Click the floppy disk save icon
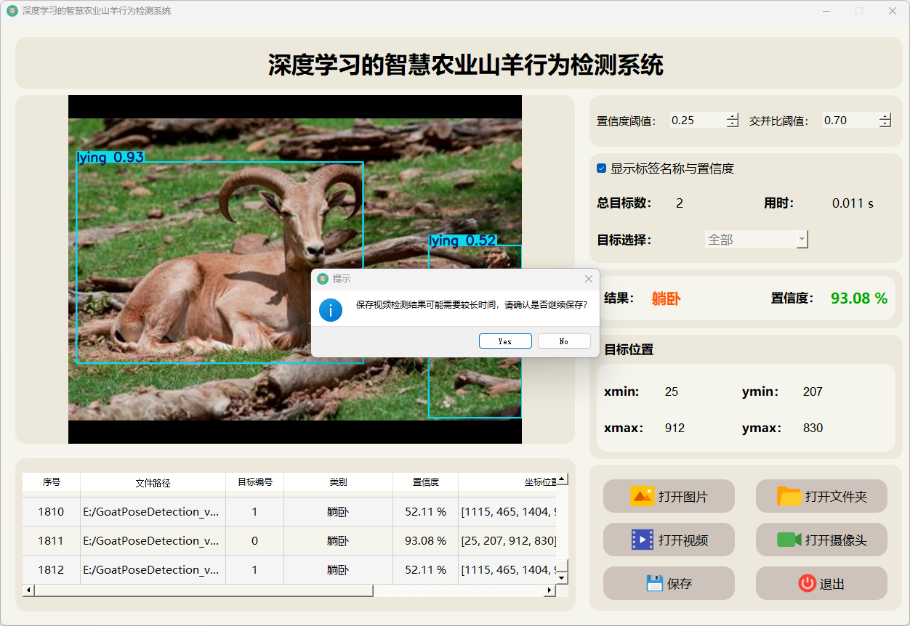Image resolution: width=910 pixels, height=626 pixels. [x=654, y=583]
